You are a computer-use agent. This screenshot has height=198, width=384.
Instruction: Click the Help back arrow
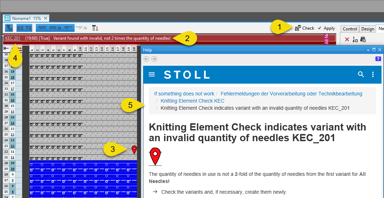pyautogui.click(x=146, y=59)
